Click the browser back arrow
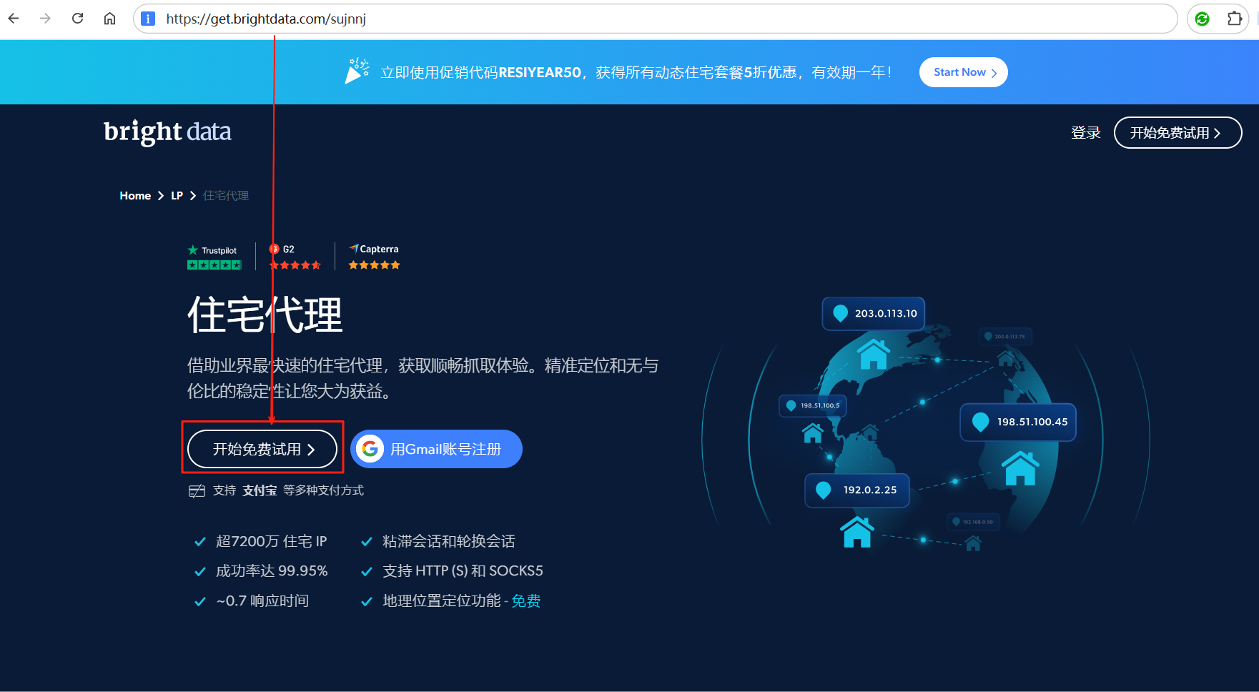The height and width of the screenshot is (692, 1259). pyautogui.click(x=14, y=19)
